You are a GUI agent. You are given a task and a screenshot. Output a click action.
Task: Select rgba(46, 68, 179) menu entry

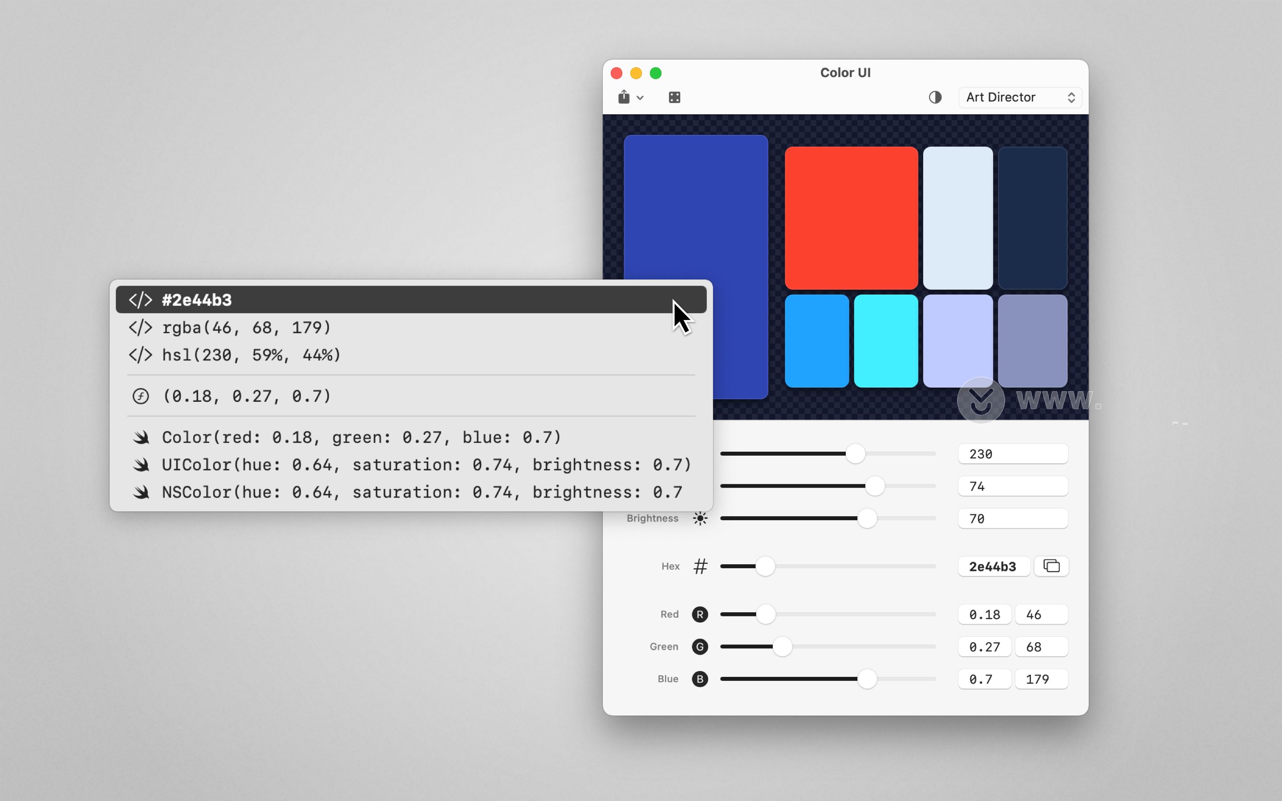point(411,328)
